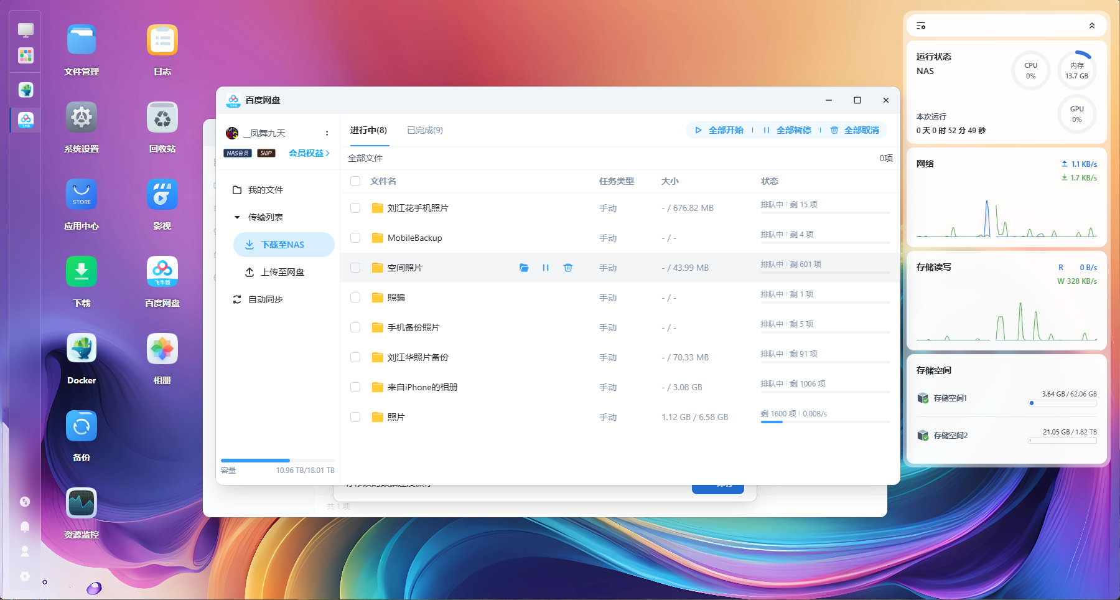The width and height of the screenshot is (1120, 600).
Task: Launch 应用中心 store icon
Action: click(82, 194)
